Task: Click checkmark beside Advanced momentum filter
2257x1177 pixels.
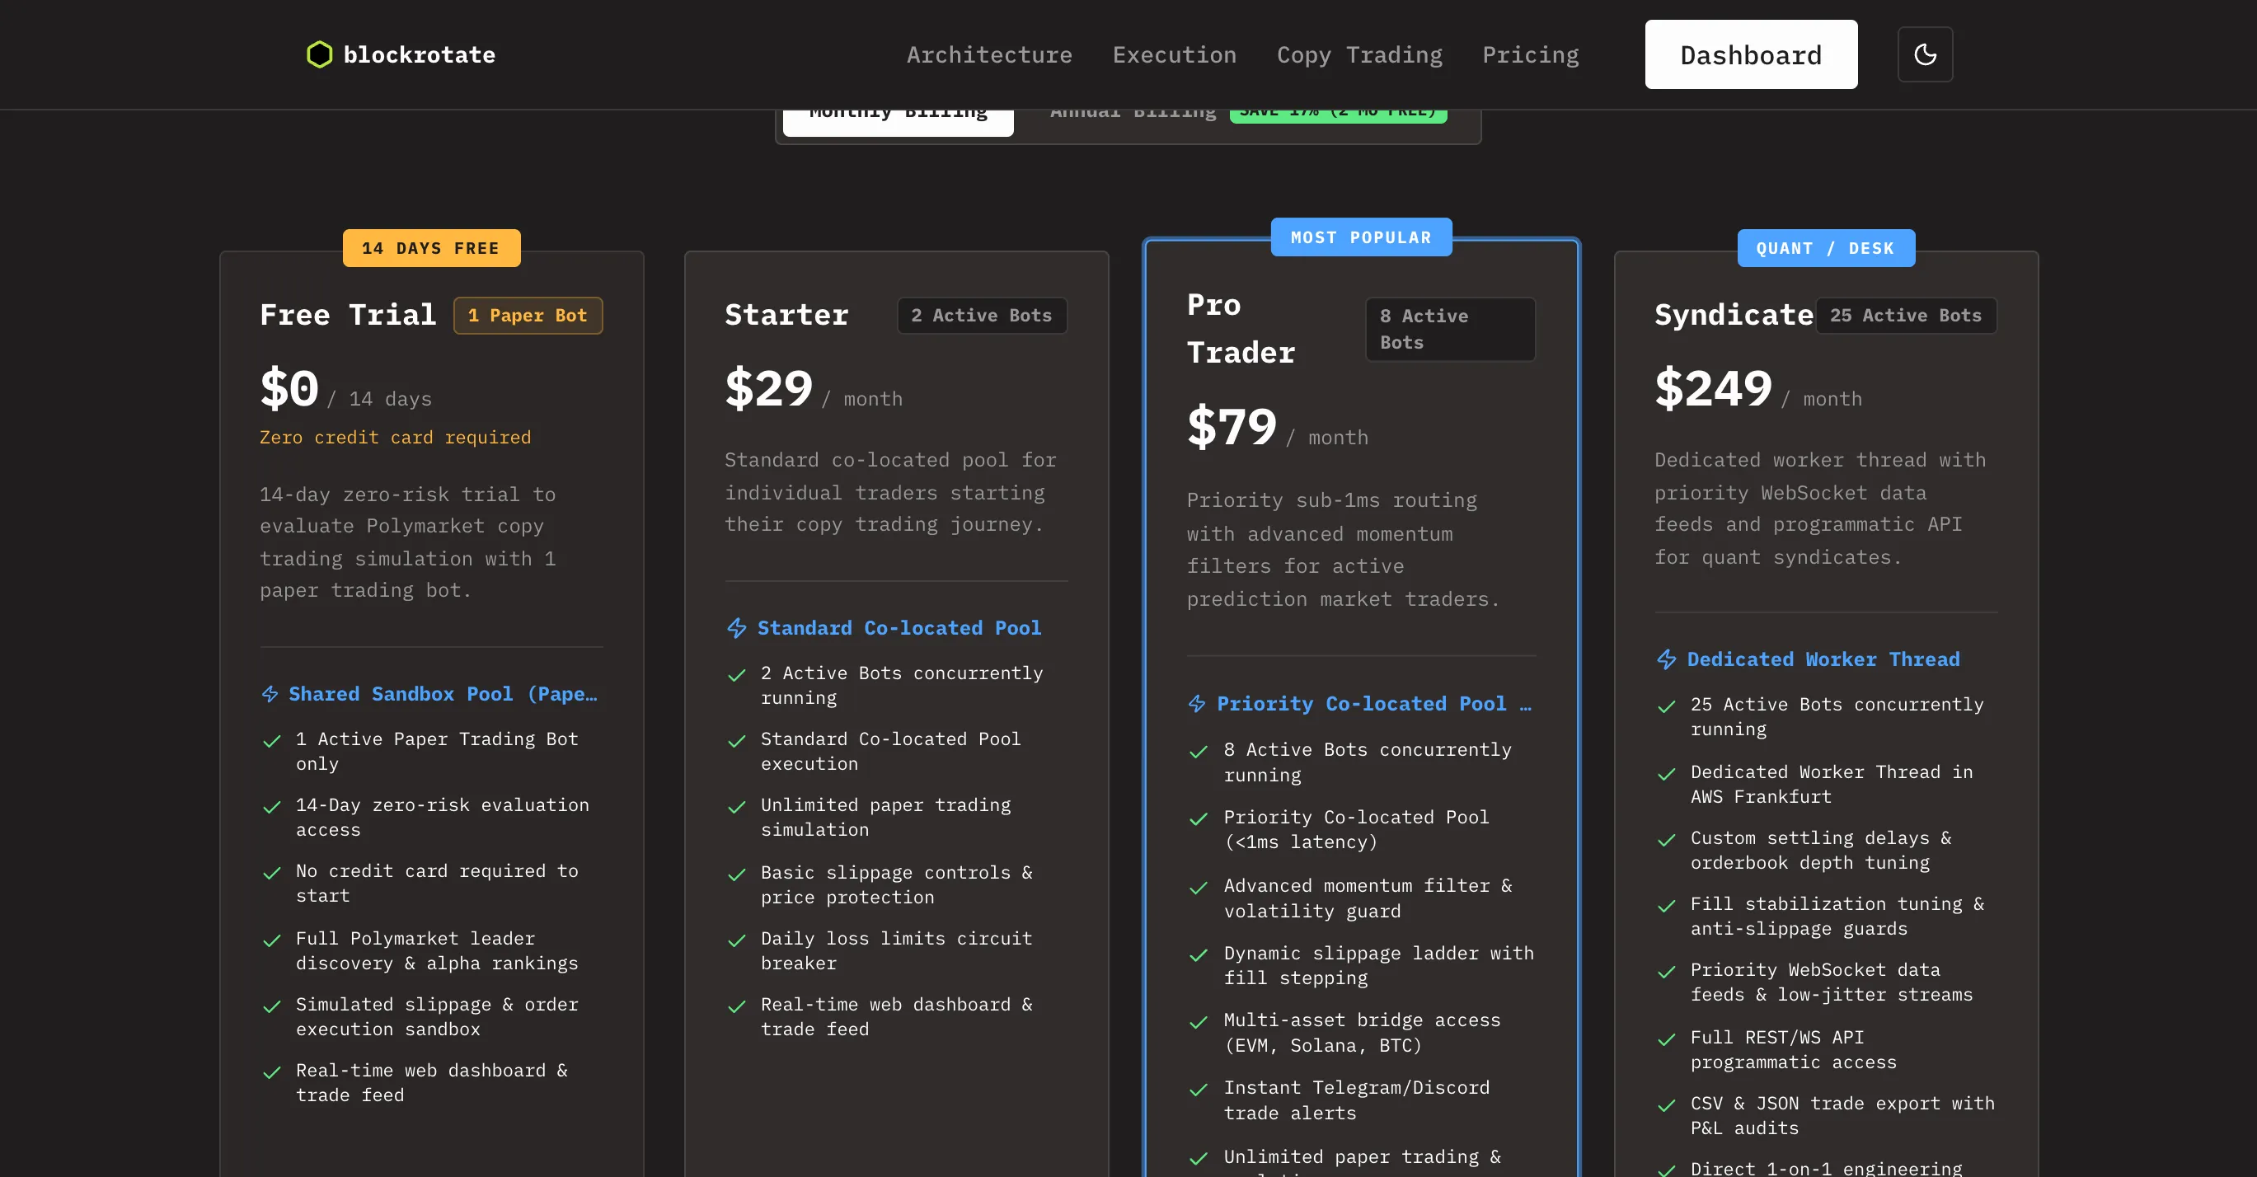Action: pos(1199,888)
